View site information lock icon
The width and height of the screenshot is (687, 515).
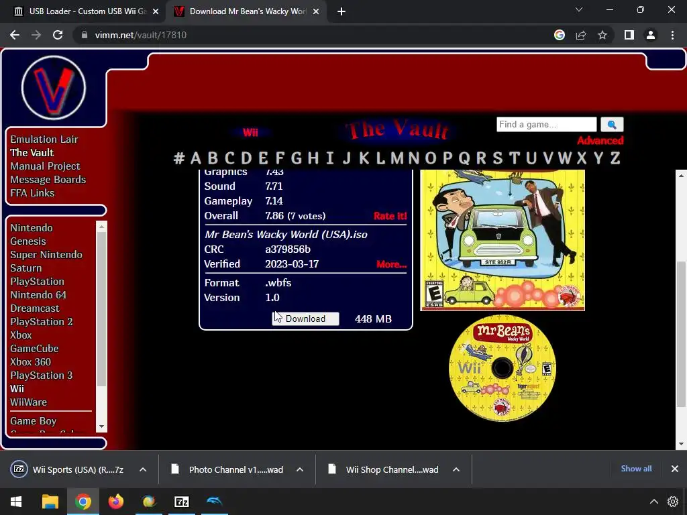[x=85, y=35]
